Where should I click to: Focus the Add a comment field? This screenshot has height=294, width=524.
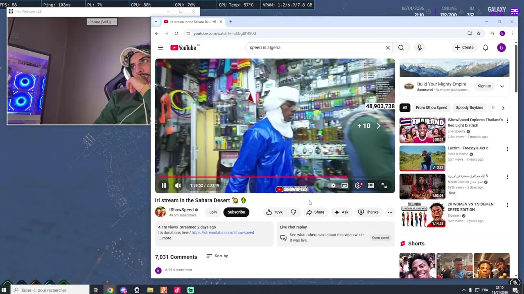pyautogui.click(x=278, y=270)
